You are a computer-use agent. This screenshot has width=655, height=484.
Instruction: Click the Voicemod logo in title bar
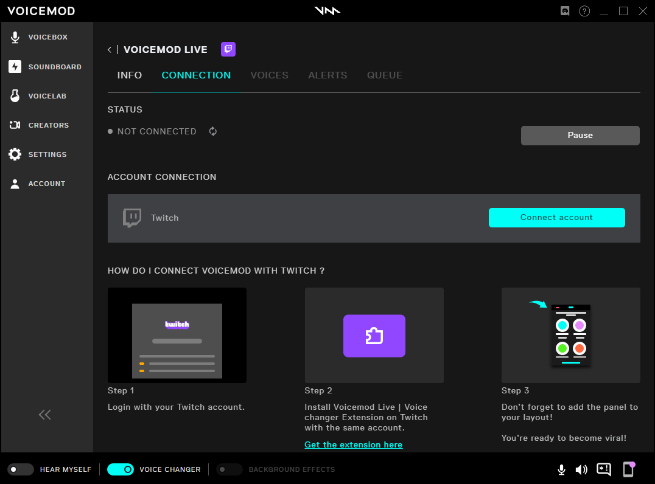point(327,11)
